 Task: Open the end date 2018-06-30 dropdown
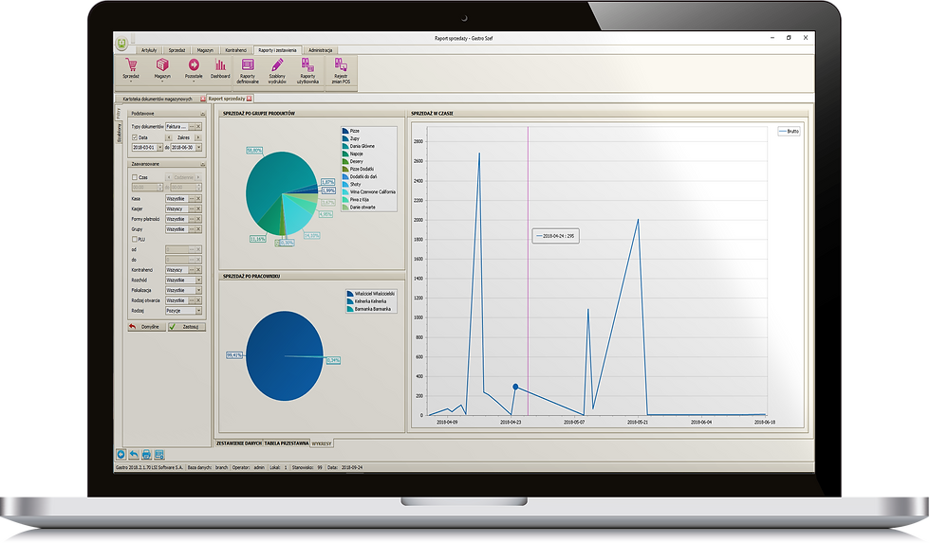[198, 148]
